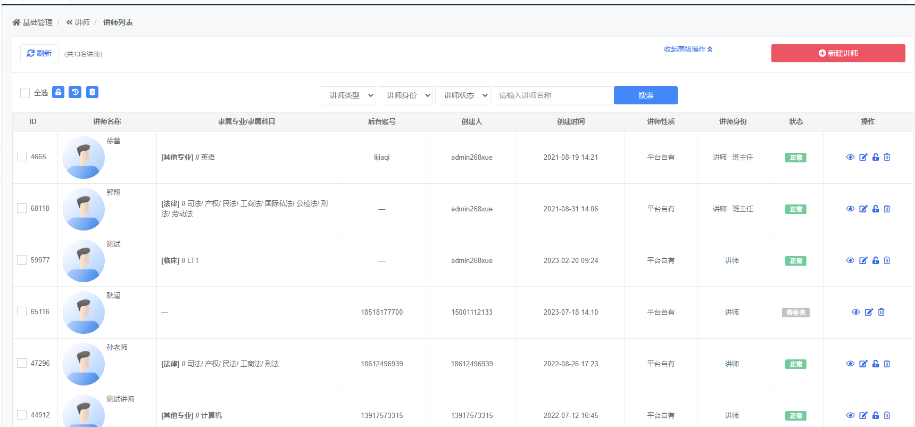Delete lecturer row 68118
Image resolution: width=915 pixels, height=427 pixels.
pyautogui.click(x=887, y=209)
